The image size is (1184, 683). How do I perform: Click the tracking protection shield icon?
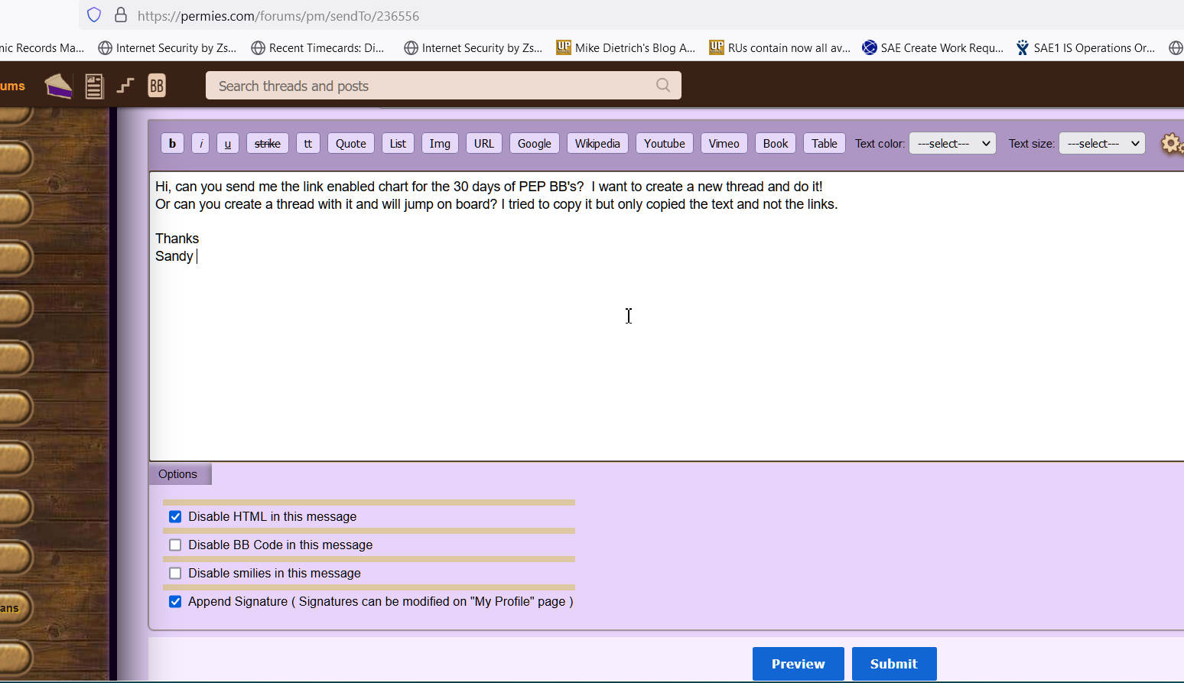(94, 15)
